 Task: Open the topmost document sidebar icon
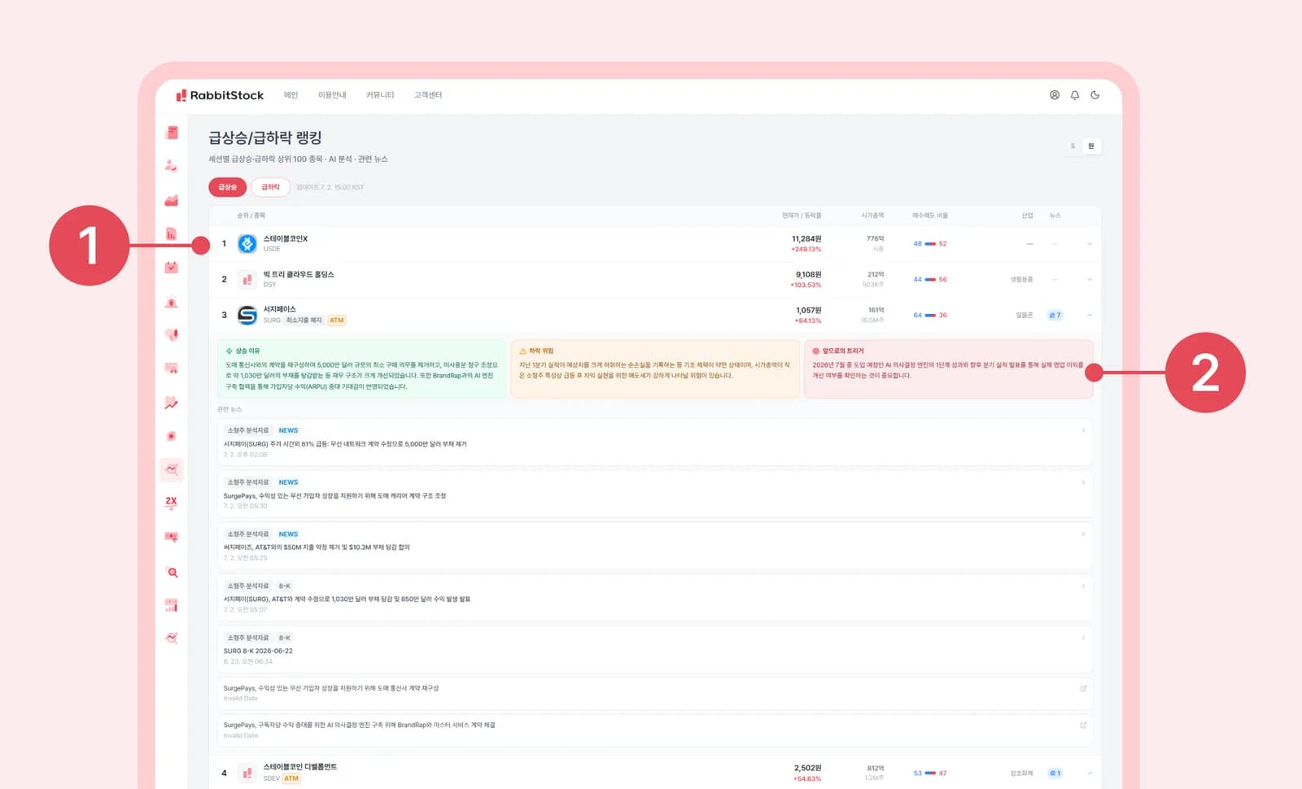[172, 132]
